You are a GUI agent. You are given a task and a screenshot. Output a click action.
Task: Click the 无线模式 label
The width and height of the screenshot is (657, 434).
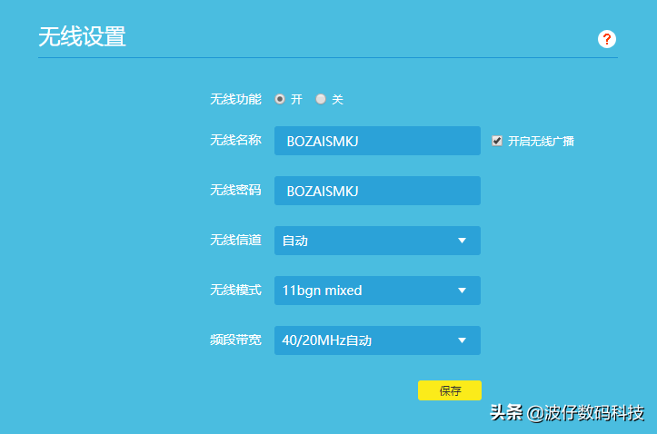tap(235, 290)
